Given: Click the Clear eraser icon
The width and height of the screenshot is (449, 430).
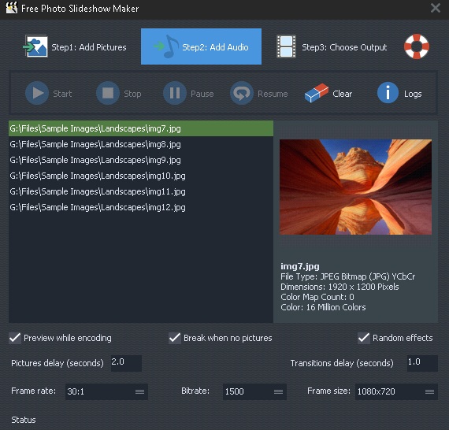Looking at the screenshot, I should (317, 93).
